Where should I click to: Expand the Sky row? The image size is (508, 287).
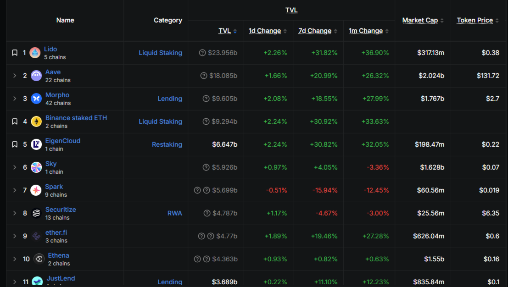[x=15, y=167]
